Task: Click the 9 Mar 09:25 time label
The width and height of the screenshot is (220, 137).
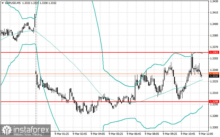Action: click(170, 134)
